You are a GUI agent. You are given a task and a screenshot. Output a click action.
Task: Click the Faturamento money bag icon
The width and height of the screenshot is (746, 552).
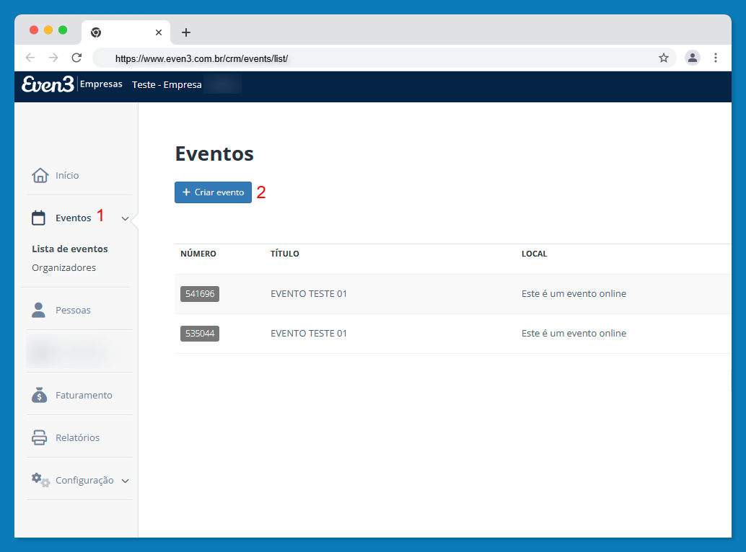[40, 395]
